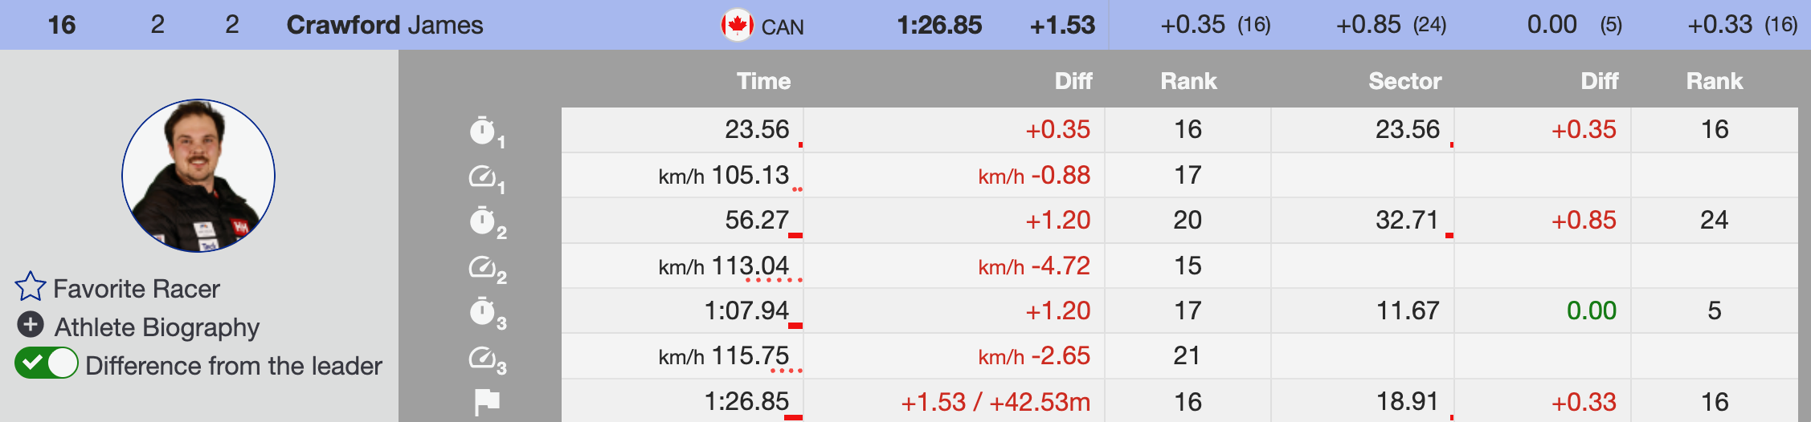The image size is (1811, 422).
Task: Click the second intermediate stopwatch icon
Action: click(482, 221)
